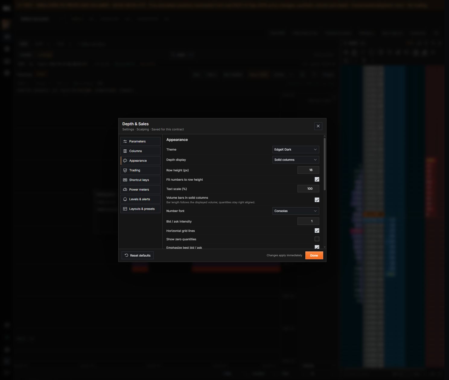
Task: Open the Power meters tab
Action: point(140,190)
